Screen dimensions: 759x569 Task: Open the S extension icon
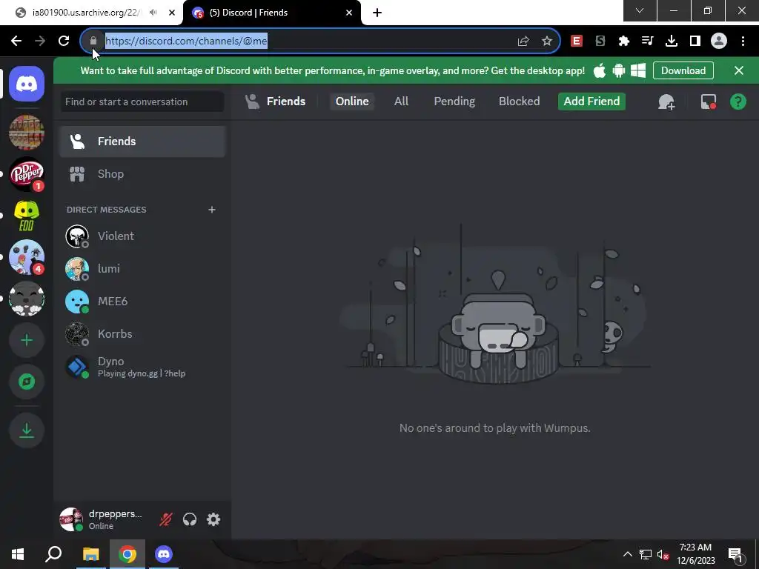pyautogui.click(x=600, y=41)
